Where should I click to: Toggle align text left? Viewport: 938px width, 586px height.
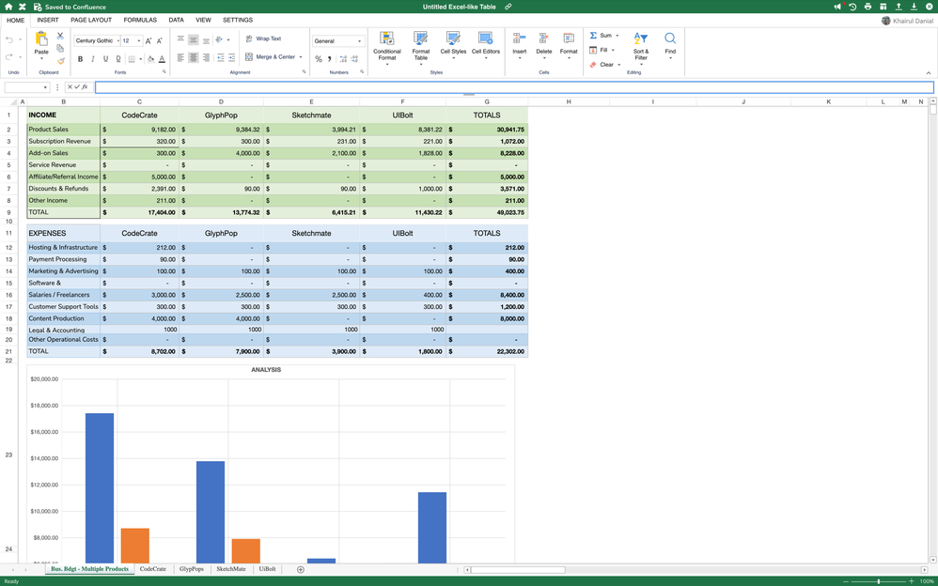(180, 58)
